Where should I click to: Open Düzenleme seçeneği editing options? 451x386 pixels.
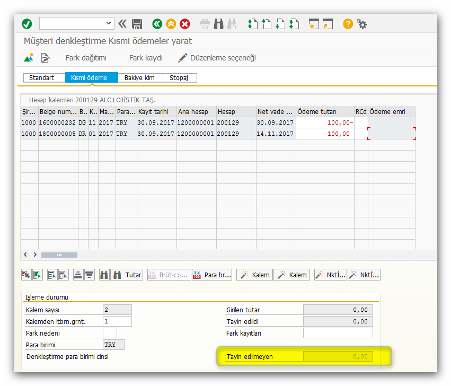click(217, 58)
